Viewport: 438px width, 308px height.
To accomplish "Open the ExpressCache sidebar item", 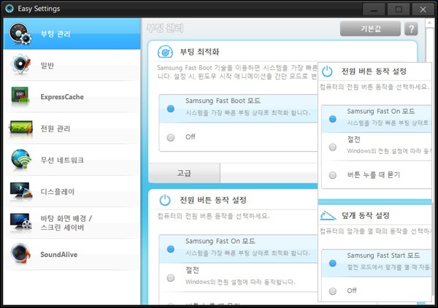I will point(72,97).
